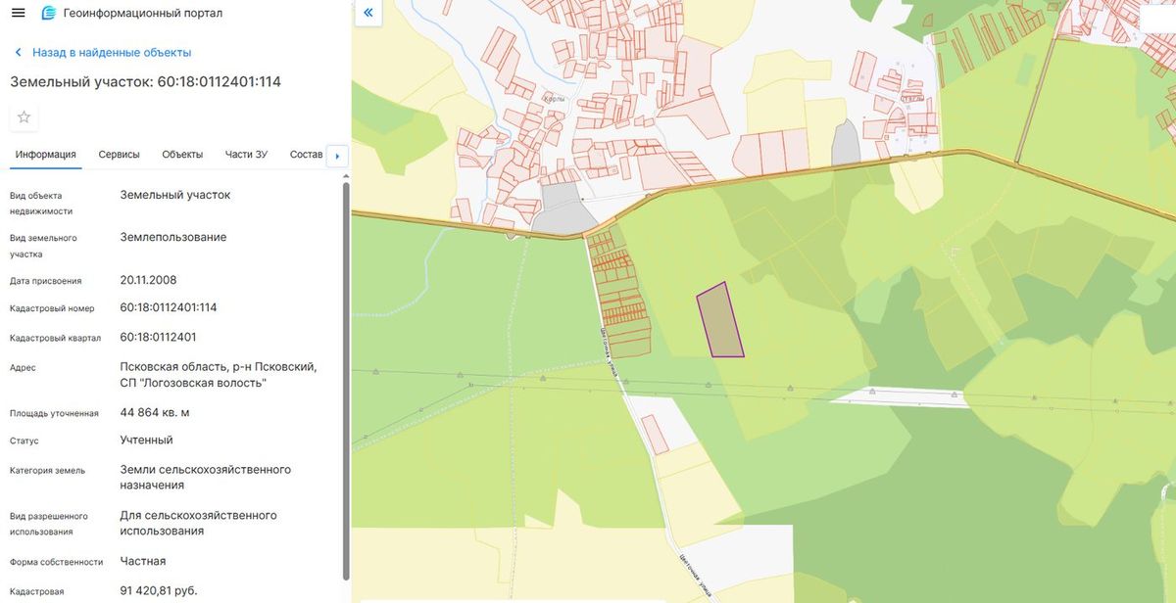Image resolution: width=1176 pixels, height=603 pixels.
Task: Select the date value 20.11.2008
Action: (x=148, y=280)
